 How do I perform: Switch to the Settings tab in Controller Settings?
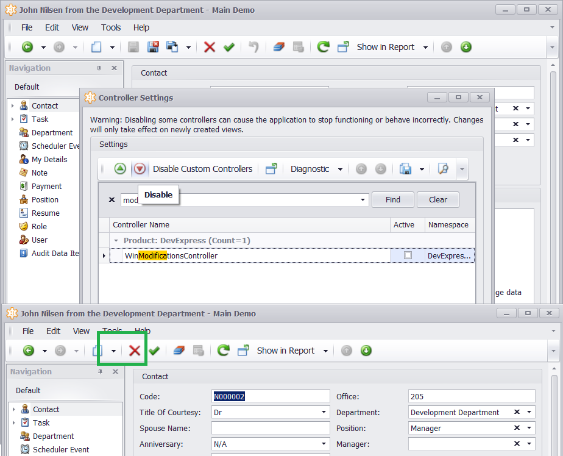[113, 144]
